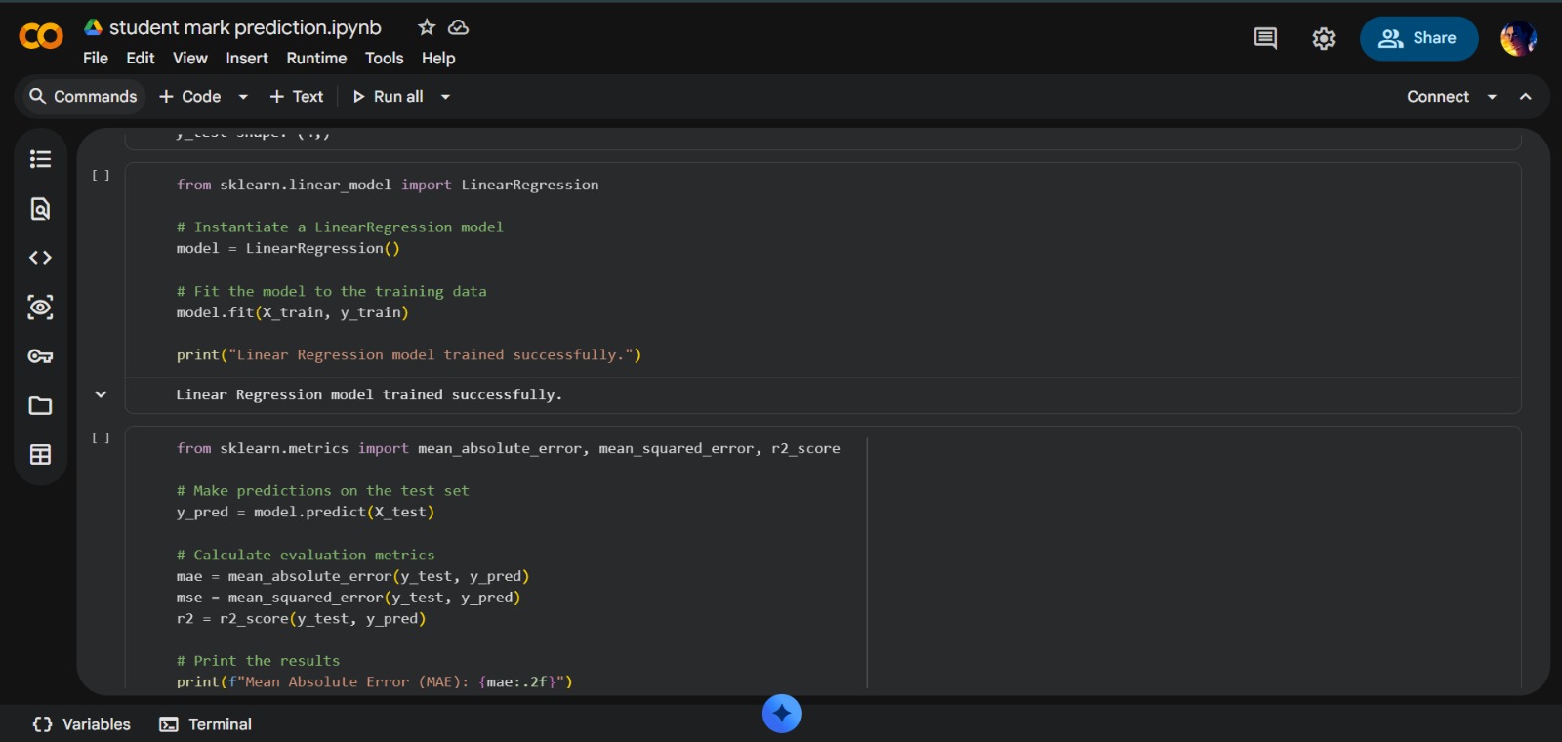Open Find and replace in sidebar

pyautogui.click(x=40, y=209)
